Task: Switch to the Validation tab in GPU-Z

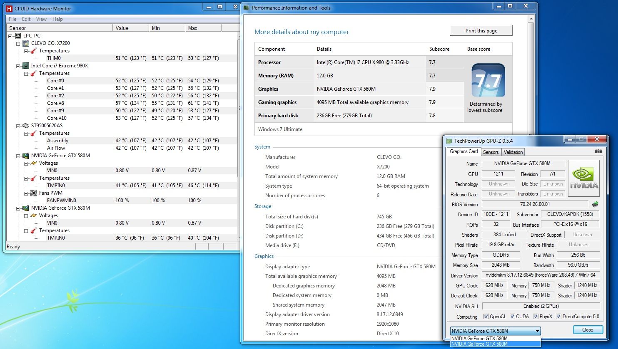Action: [x=513, y=152]
